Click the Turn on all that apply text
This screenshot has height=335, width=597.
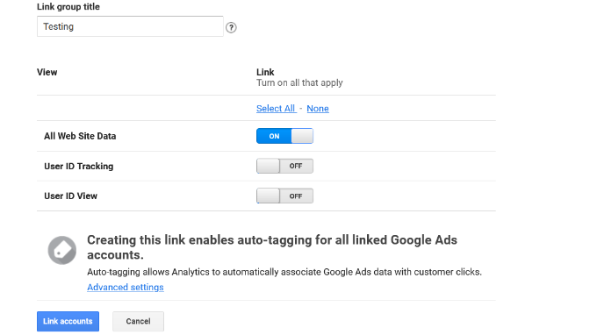299,83
